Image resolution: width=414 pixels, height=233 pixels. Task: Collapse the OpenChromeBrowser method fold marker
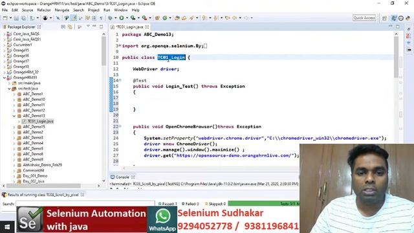[x=120, y=126]
